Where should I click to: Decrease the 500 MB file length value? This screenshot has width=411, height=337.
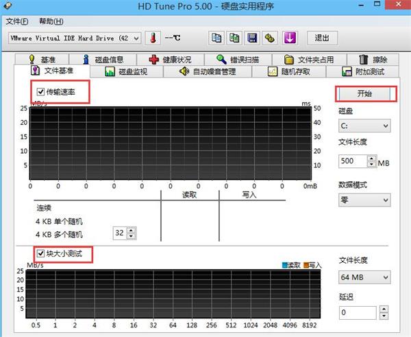coord(372,164)
